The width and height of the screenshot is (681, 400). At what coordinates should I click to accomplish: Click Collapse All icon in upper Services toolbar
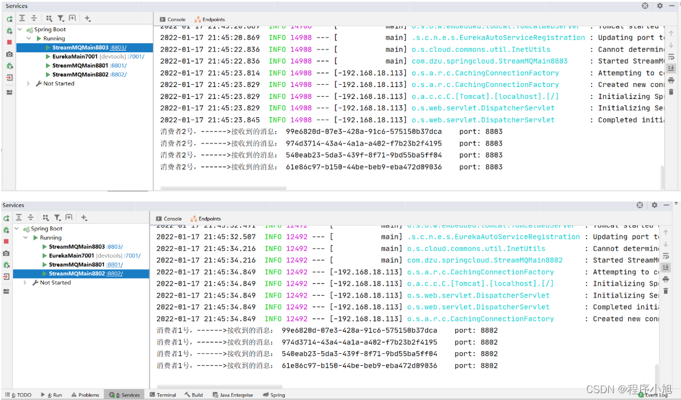[x=34, y=18]
